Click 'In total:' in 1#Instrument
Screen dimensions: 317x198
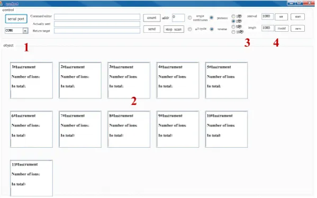point(19,86)
